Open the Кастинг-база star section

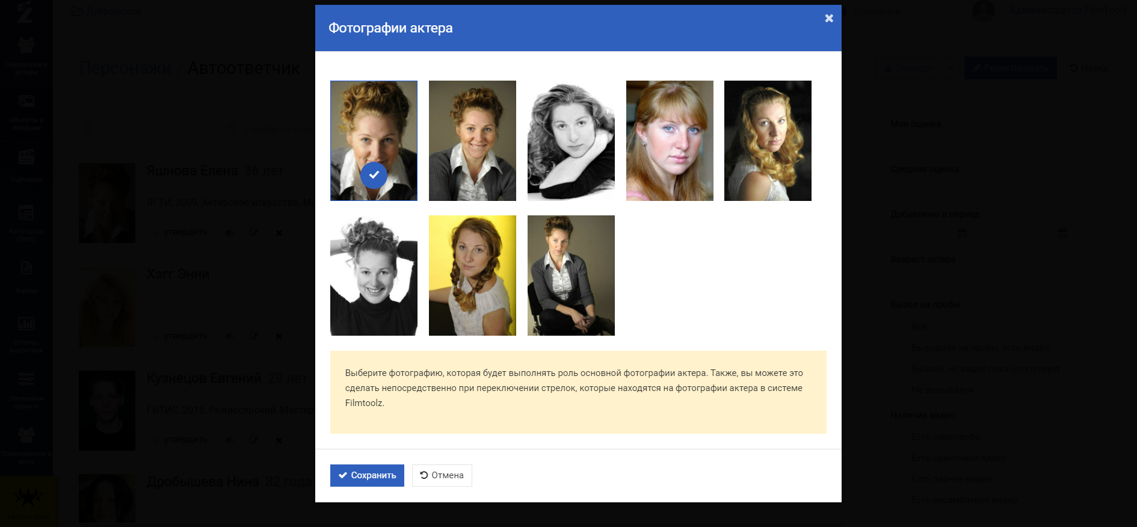click(28, 502)
